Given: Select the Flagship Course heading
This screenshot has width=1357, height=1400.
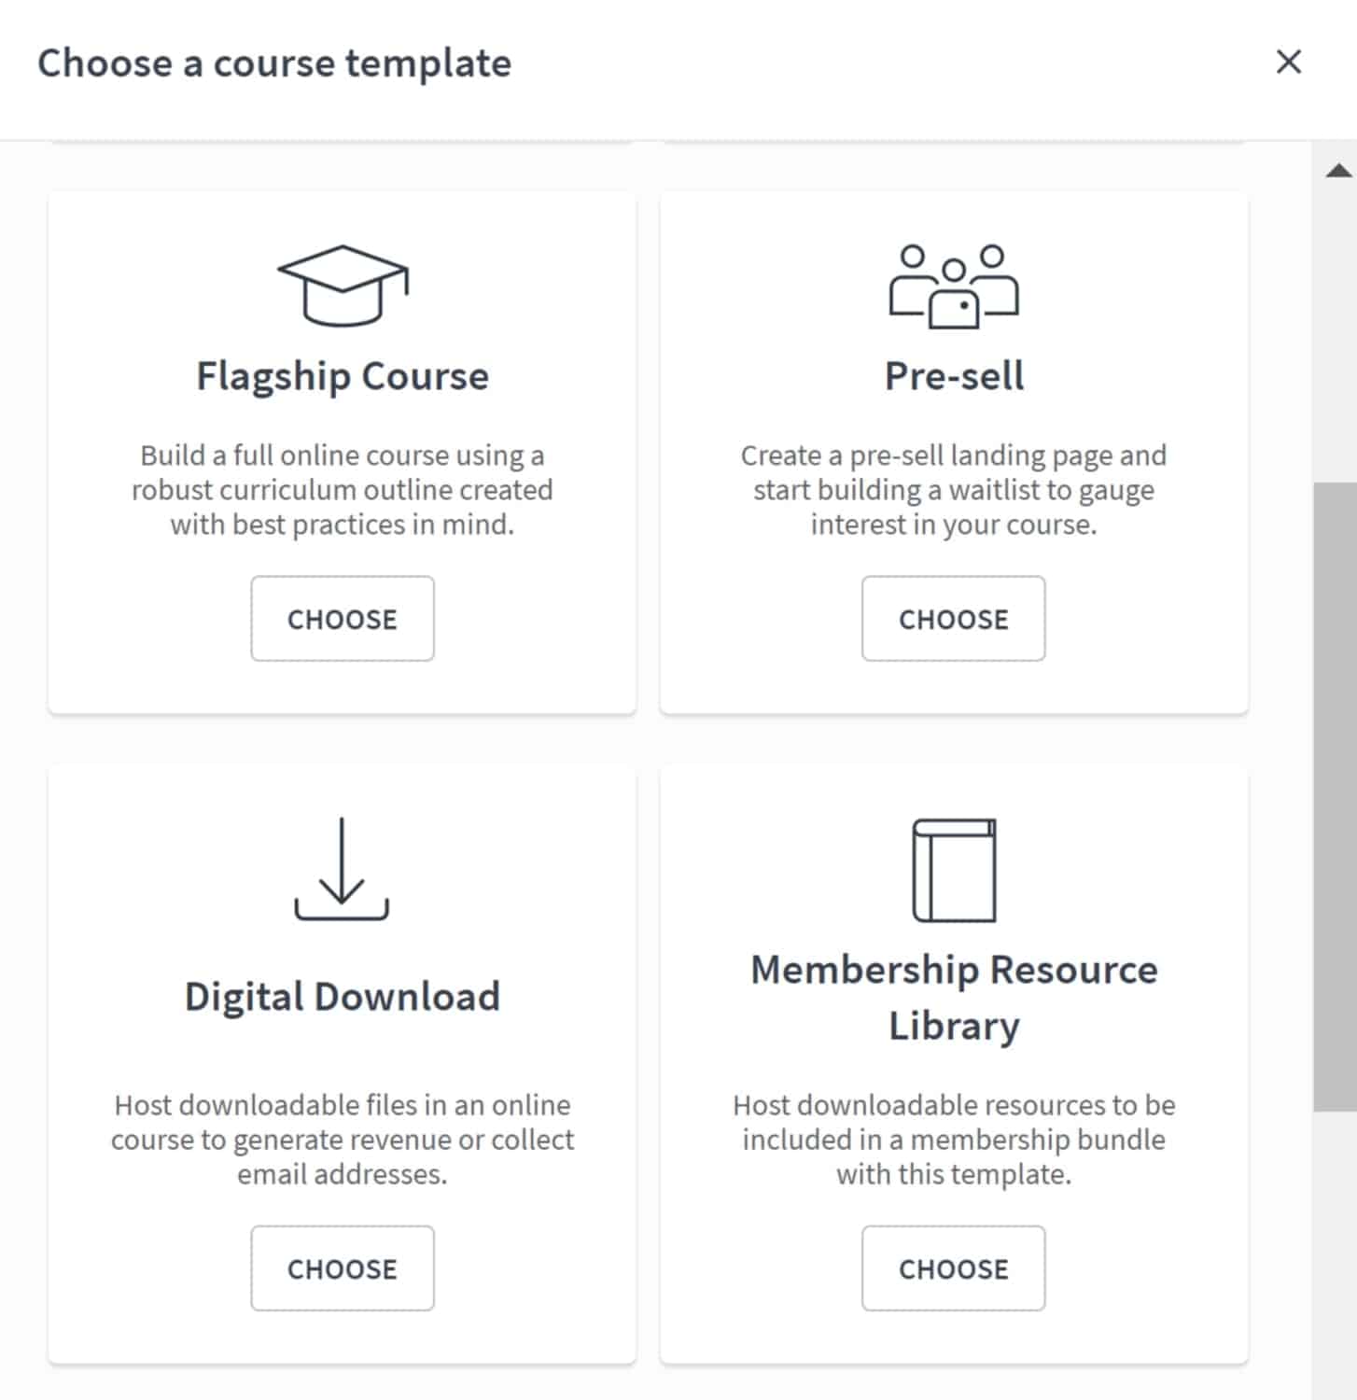Looking at the screenshot, I should (342, 376).
